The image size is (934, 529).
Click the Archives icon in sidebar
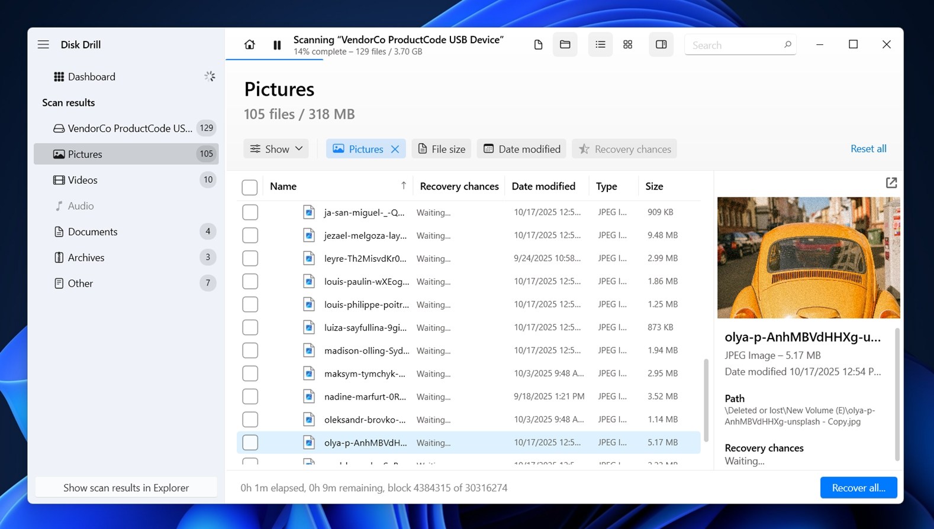pos(59,257)
